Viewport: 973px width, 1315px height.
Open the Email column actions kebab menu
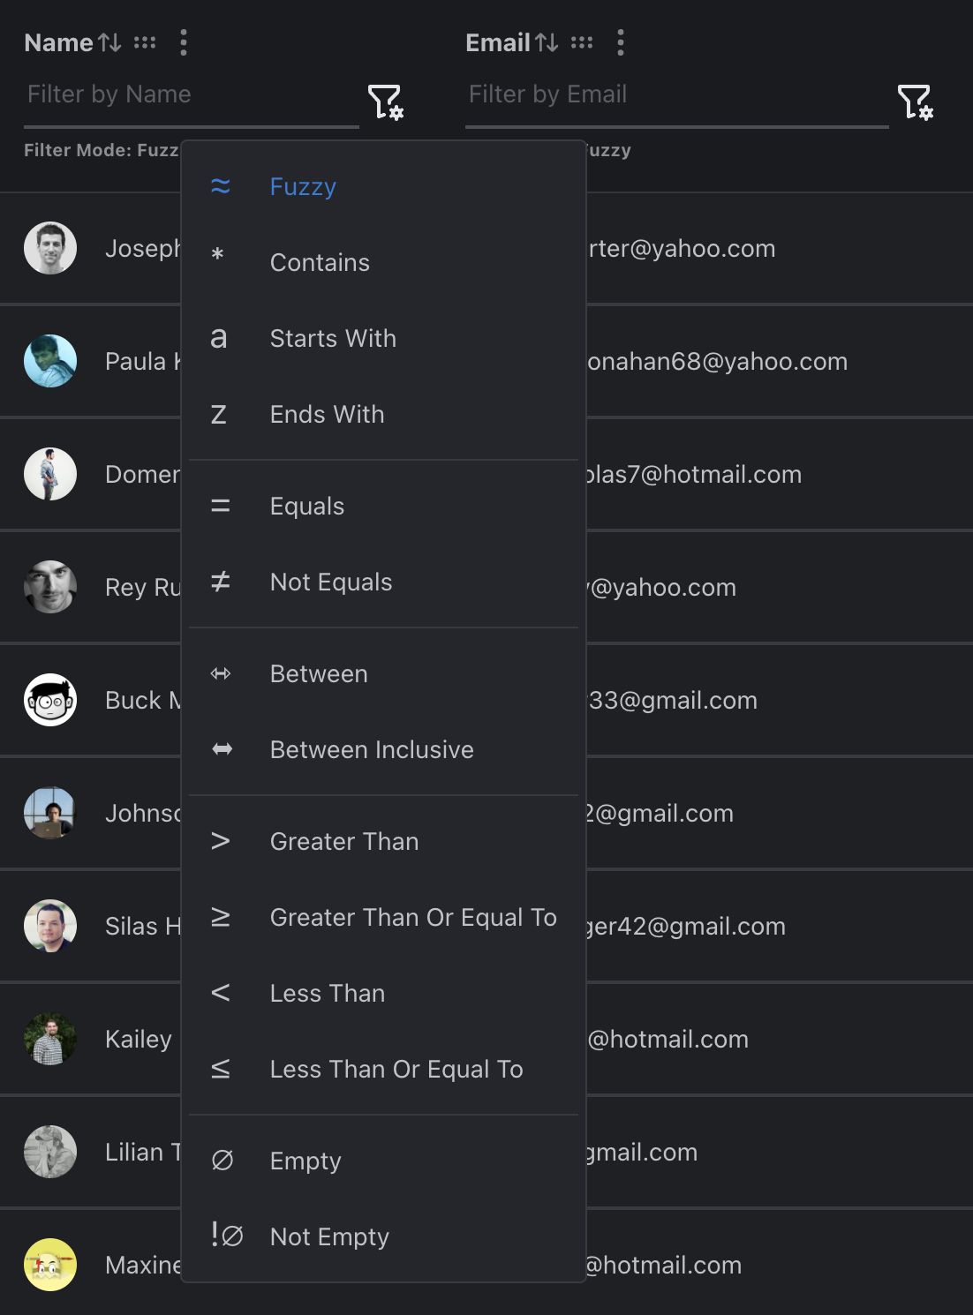[x=621, y=42]
